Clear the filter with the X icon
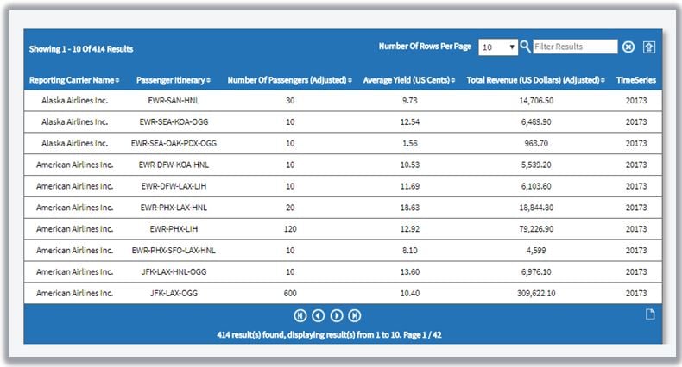Screen dimensions: 682x367 628,47
